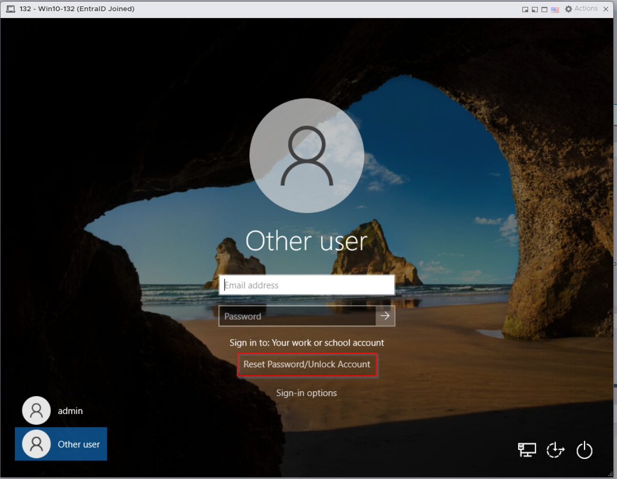Close the Win10-132 console window
The width and height of the screenshot is (617, 479).
tap(606, 9)
